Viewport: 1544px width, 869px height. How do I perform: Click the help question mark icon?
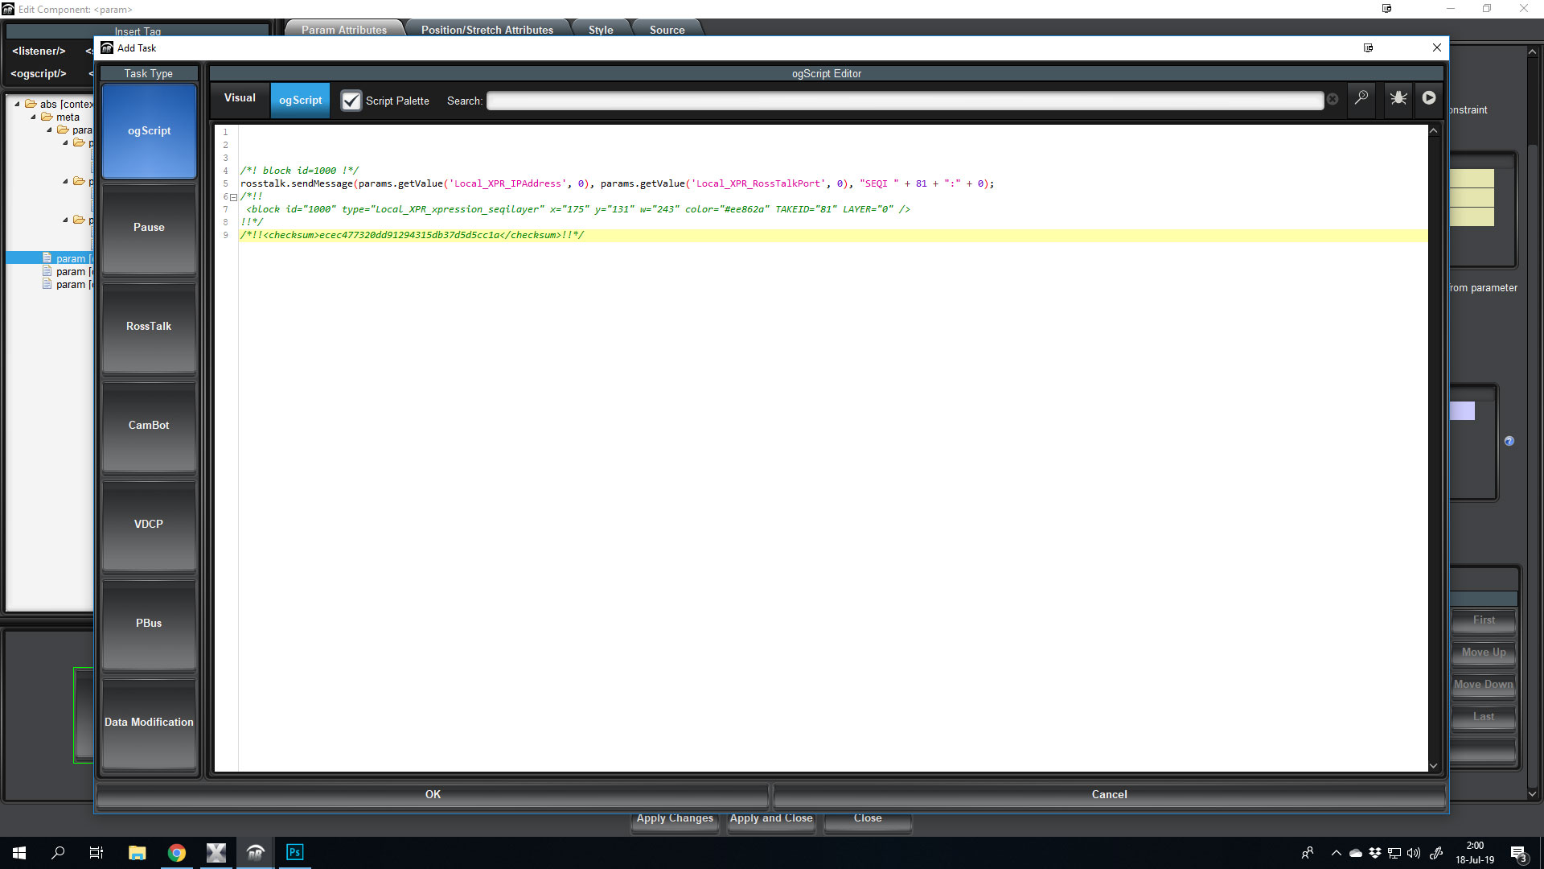pos(1509,441)
